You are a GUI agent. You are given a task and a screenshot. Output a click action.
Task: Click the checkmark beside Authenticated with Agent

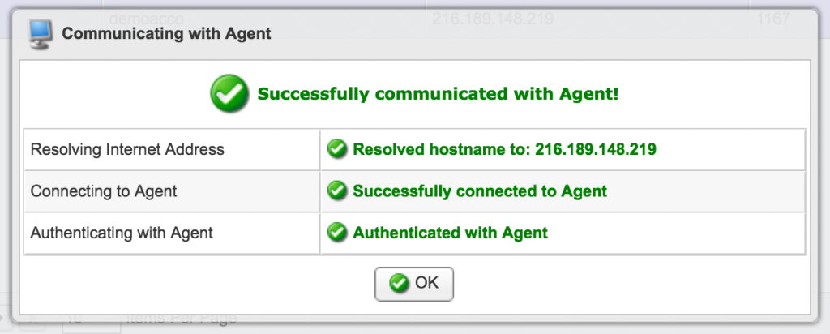[x=336, y=233]
